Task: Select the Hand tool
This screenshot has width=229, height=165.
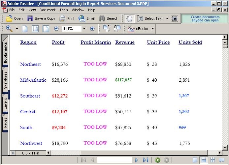Action: 129,18
